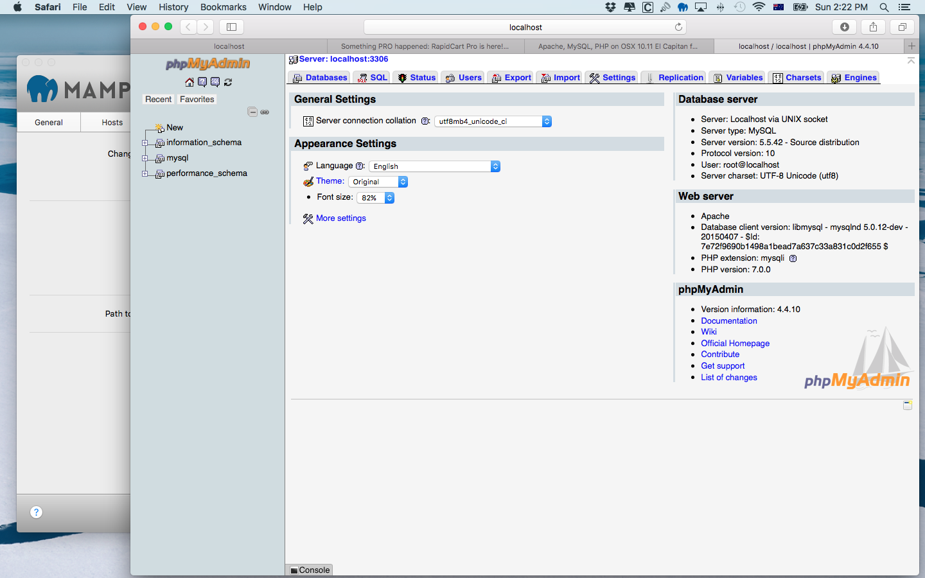Open the Charsets tab
This screenshot has height=578, width=925.
tap(797, 78)
